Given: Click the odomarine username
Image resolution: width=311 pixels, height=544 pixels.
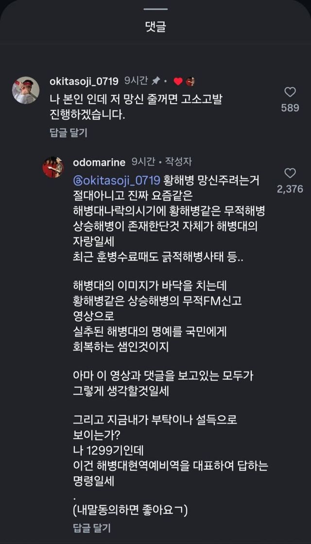Looking at the screenshot, I should 99,162.
